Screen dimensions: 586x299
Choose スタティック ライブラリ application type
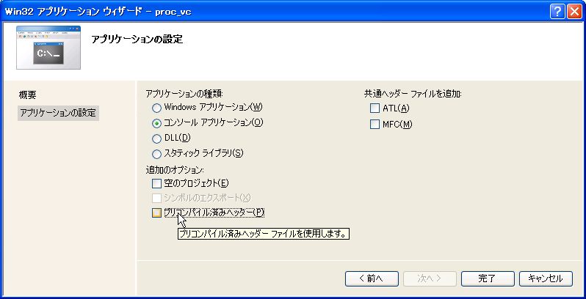coord(156,154)
